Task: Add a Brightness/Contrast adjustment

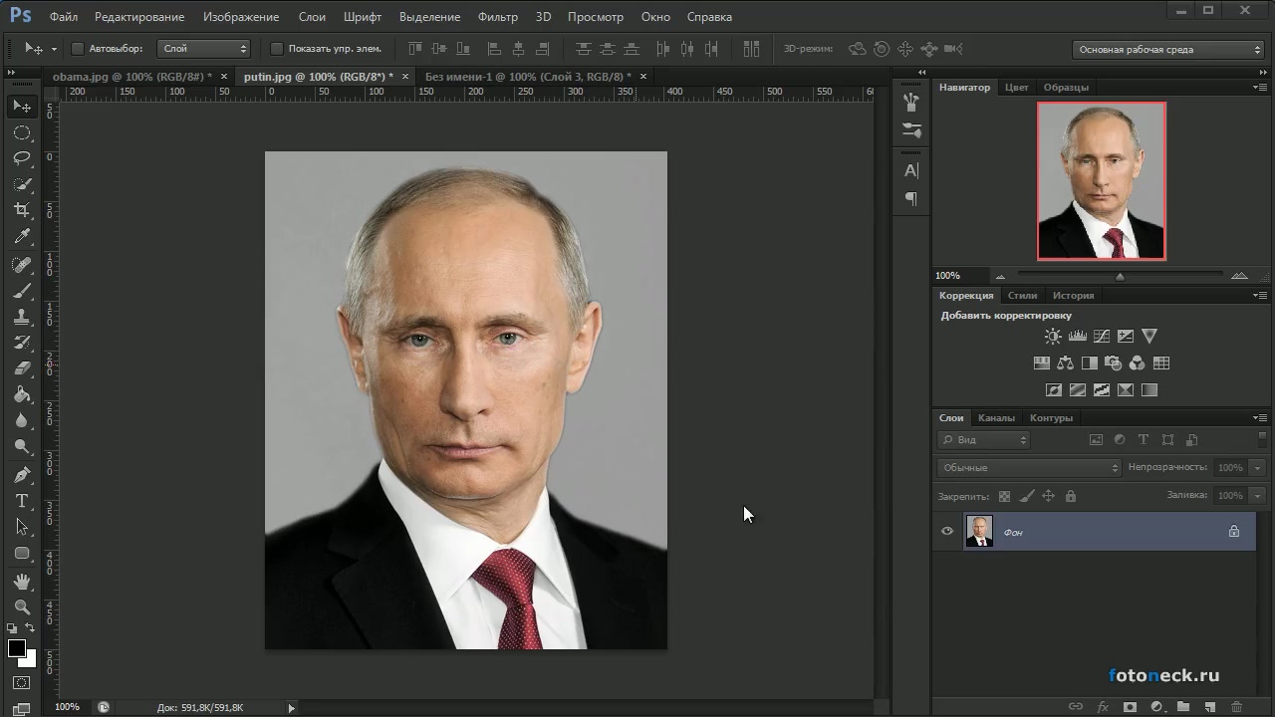Action: (1053, 337)
